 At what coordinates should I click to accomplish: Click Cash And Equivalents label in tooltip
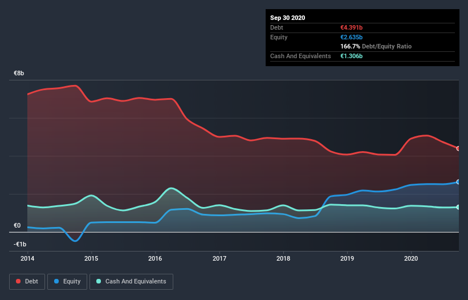[300, 56]
